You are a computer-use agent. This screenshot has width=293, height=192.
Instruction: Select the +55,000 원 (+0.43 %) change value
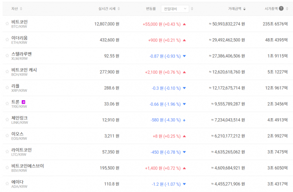162,24
